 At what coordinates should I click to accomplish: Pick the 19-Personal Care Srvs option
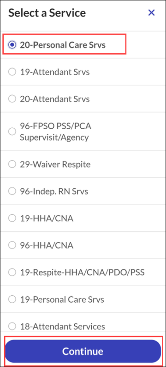coord(12,299)
